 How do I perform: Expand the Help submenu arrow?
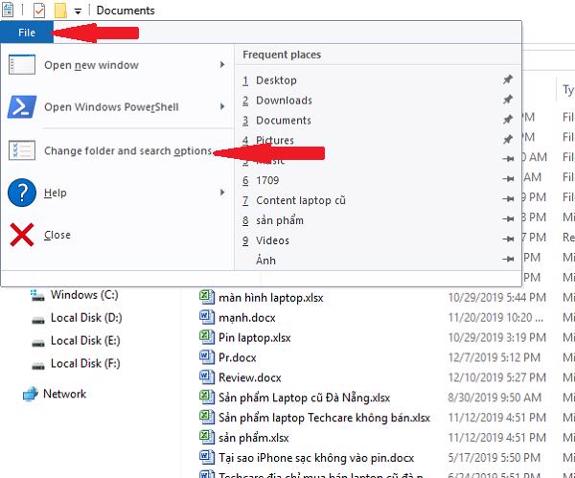222,193
